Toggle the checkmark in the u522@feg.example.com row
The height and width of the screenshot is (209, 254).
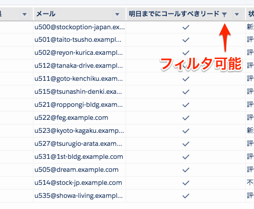coord(186,118)
